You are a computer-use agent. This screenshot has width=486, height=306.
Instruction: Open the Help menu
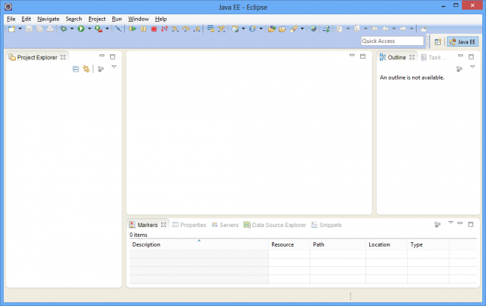[x=160, y=19]
